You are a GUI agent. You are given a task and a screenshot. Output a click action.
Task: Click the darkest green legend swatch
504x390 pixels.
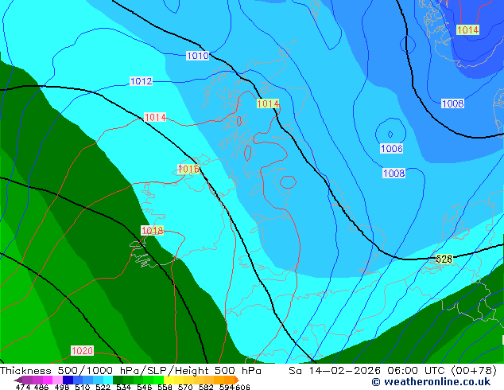tap(118, 380)
